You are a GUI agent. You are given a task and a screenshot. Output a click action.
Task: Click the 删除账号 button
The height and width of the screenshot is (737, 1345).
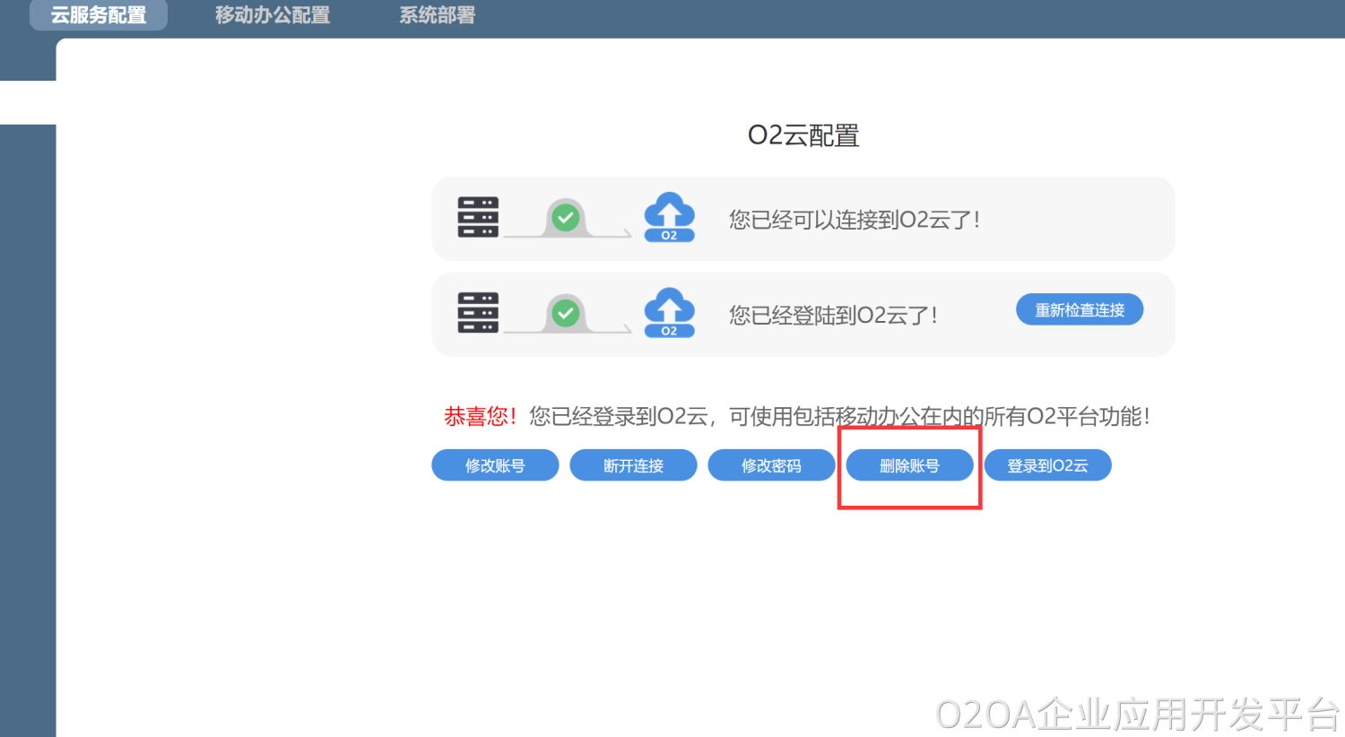pyautogui.click(x=909, y=465)
